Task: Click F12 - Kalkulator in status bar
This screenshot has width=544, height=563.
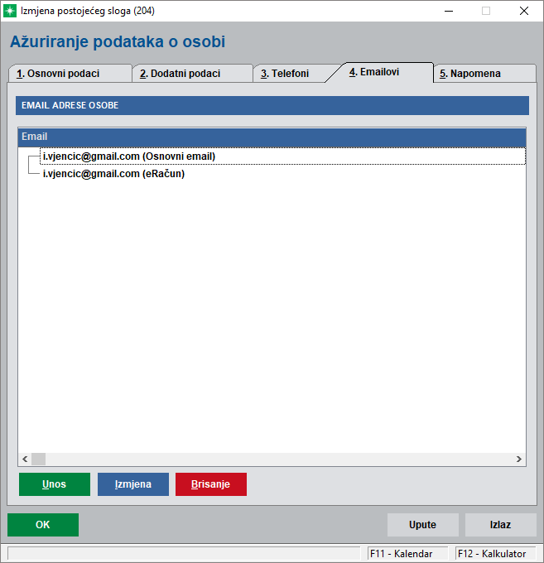Action: [495, 553]
